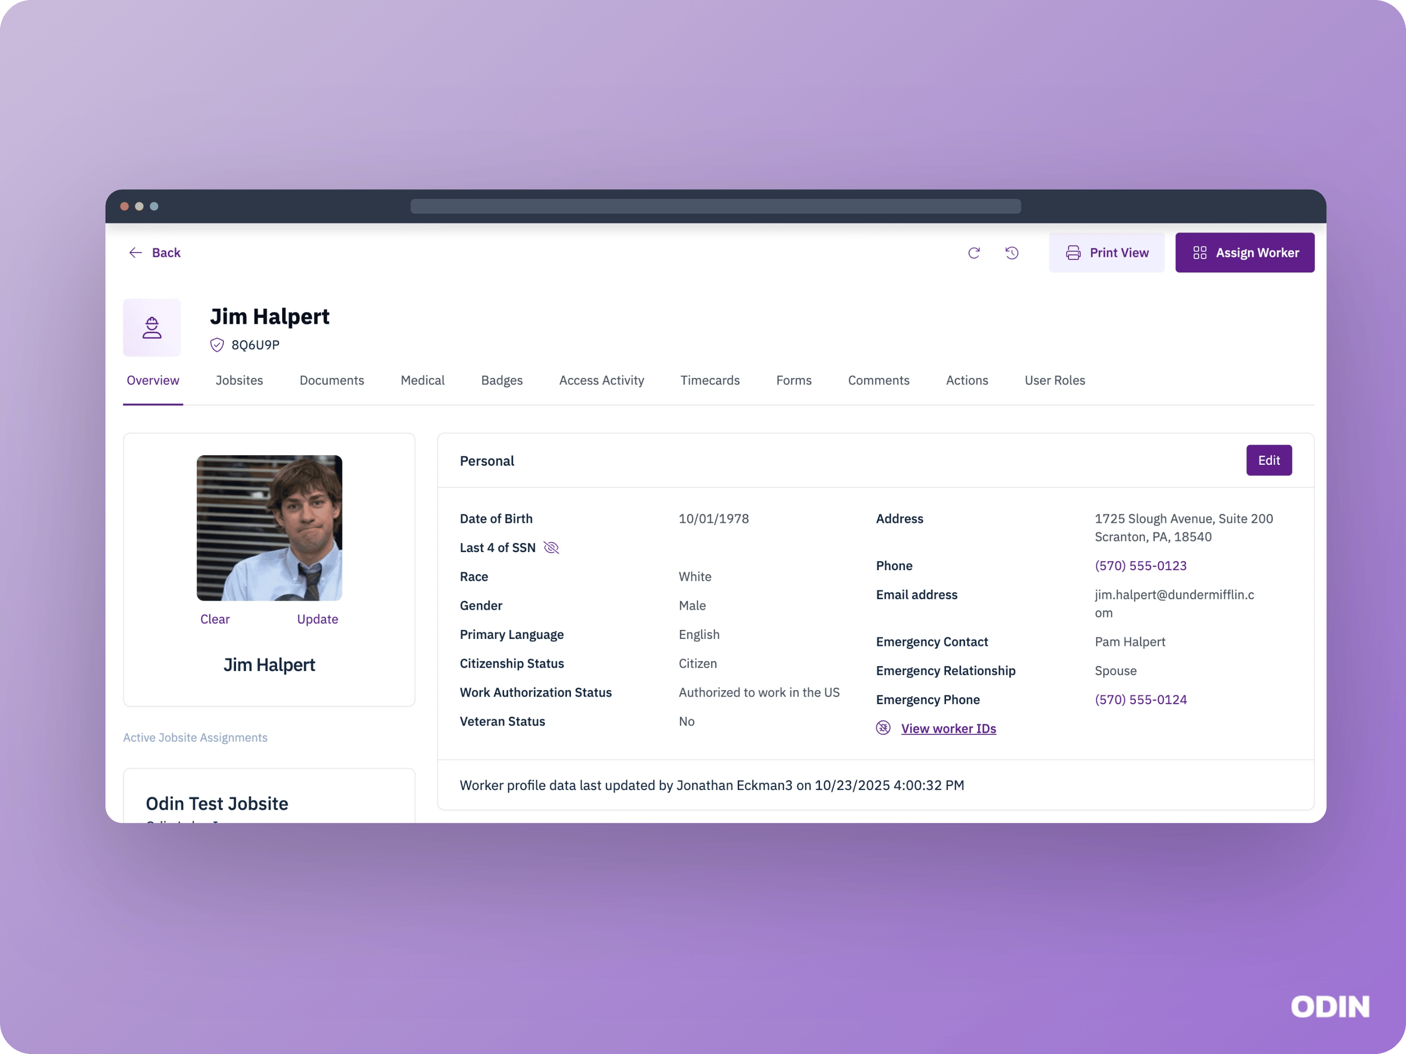This screenshot has height=1054, width=1406.
Task: Open View worker IDs link
Action: point(949,729)
